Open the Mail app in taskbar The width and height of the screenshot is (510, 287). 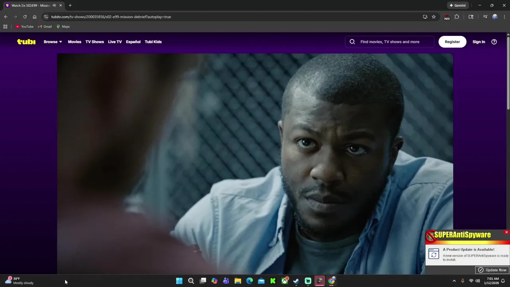(x=261, y=281)
